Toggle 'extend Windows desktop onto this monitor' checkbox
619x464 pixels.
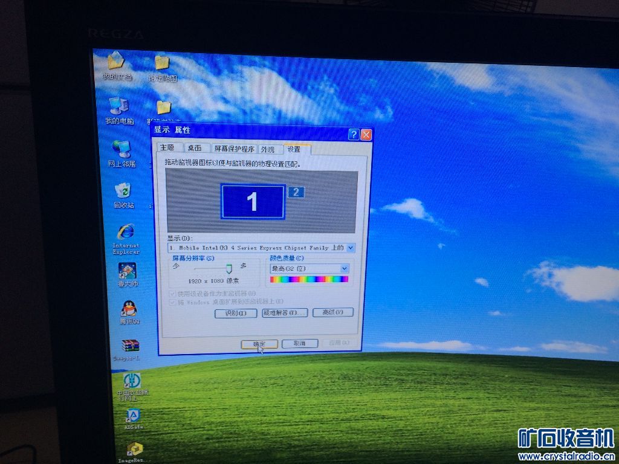(172, 302)
